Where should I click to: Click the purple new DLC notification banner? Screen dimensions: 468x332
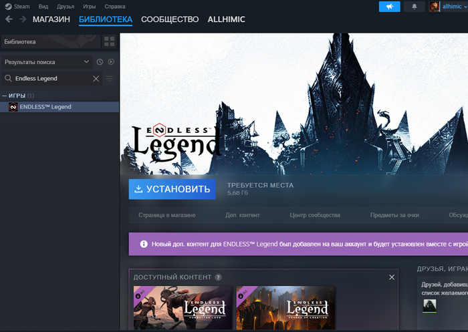[x=298, y=244]
